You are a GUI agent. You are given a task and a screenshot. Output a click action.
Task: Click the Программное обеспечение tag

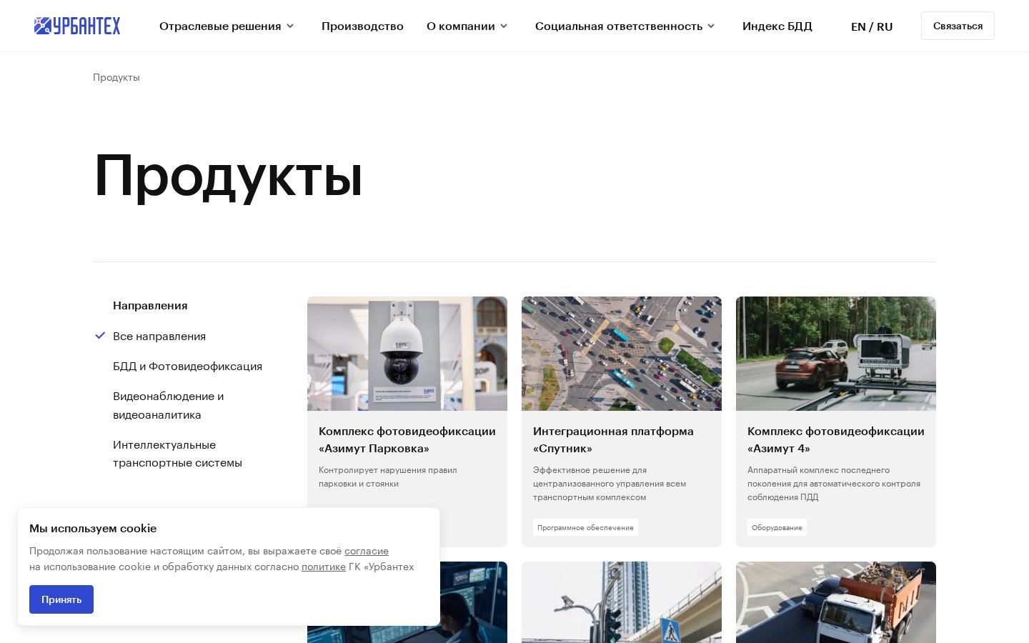click(585, 527)
